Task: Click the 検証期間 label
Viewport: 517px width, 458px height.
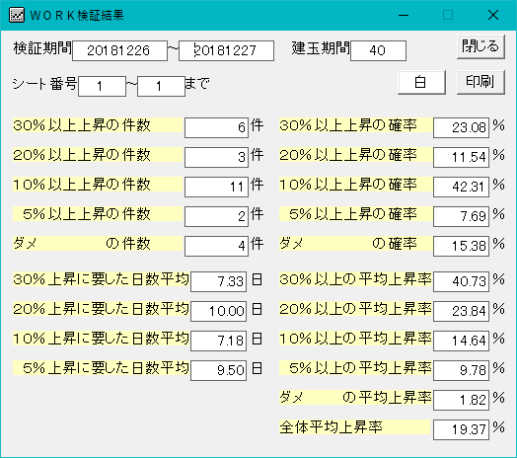Action: pyautogui.click(x=42, y=48)
